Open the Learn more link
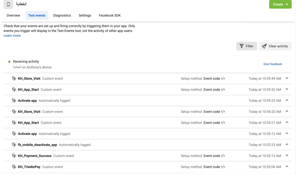This screenshot has height=174, width=296. point(12,36)
